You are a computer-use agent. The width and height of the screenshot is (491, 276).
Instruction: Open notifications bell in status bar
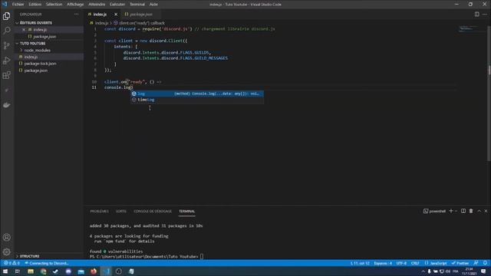pyautogui.click(x=485, y=263)
